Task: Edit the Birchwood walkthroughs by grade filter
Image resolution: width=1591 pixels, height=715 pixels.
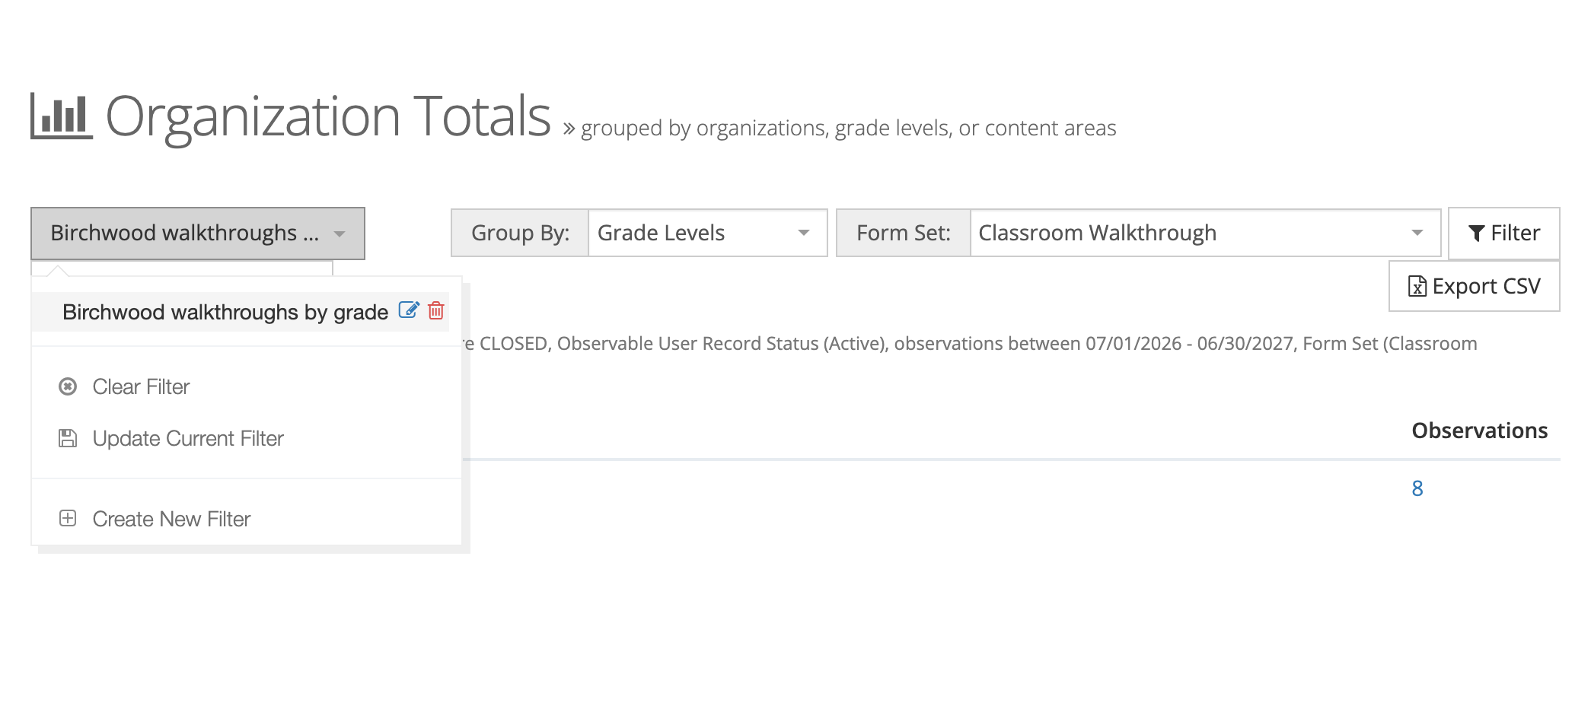Action: click(409, 310)
